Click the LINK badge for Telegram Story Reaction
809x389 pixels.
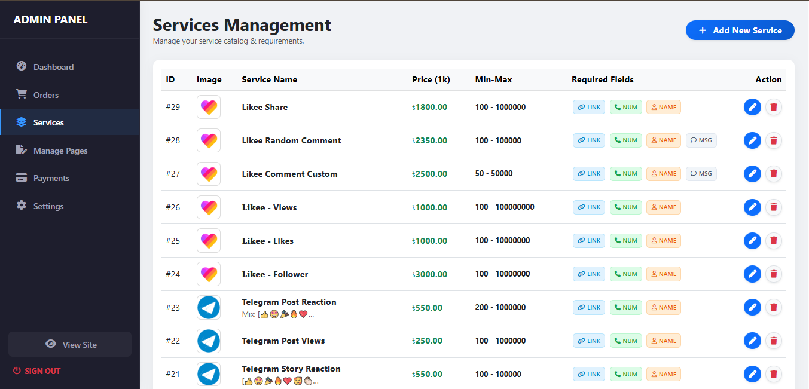pyautogui.click(x=589, y=374)
